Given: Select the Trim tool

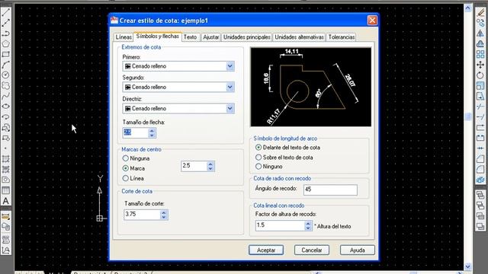Looking at the screenshot, I should (480, 107).
